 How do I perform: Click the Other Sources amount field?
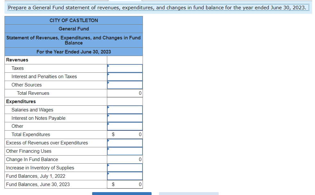[x=125, y=85]
